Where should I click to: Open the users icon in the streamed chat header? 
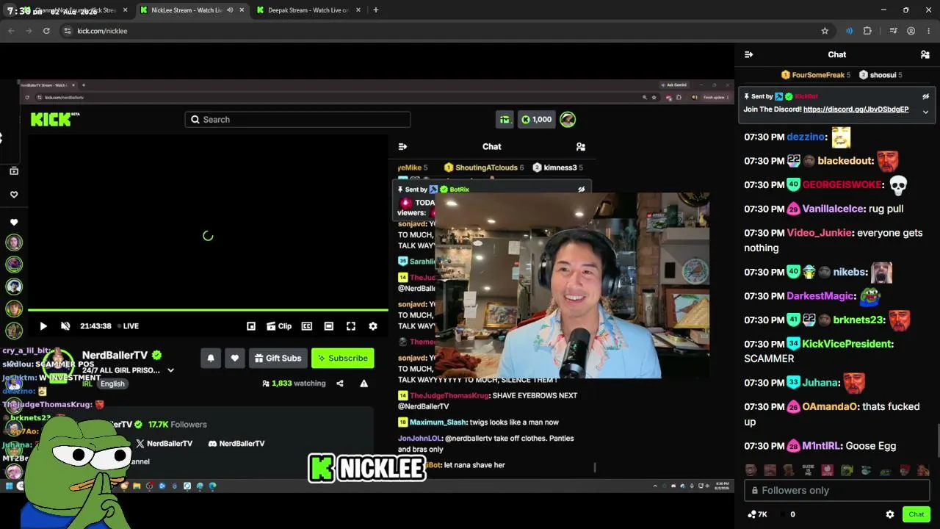click(581, 147)
